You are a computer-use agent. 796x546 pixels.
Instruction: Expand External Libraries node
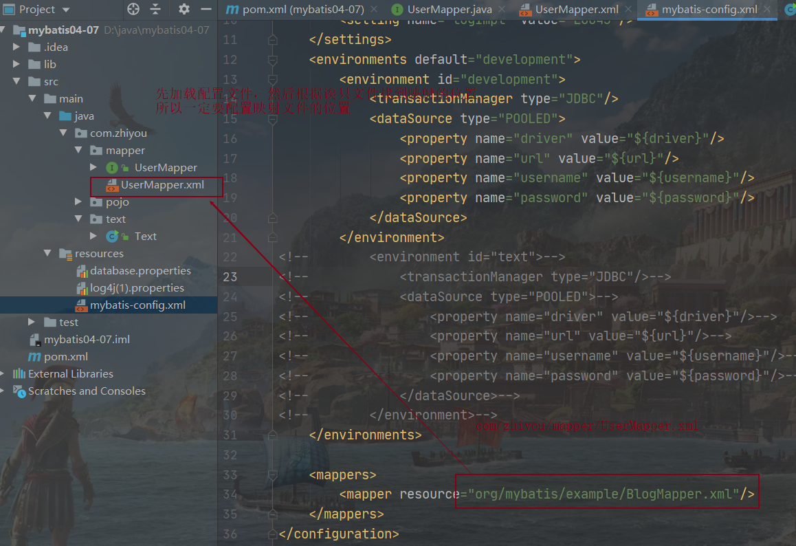(x=3, y=373)
